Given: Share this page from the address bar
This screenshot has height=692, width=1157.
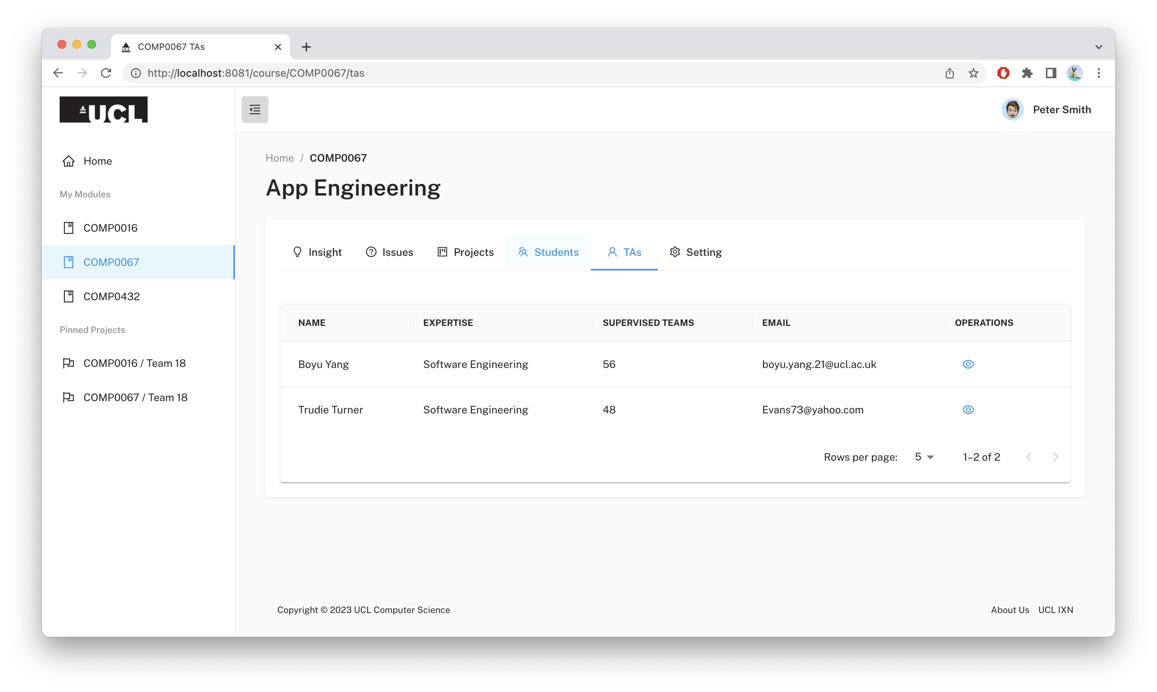Looking at the screenshot, I should pos(949,73).
